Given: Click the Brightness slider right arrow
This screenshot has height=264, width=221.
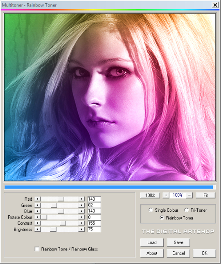Looking at the screenshot, I should [x=81, y=229].
